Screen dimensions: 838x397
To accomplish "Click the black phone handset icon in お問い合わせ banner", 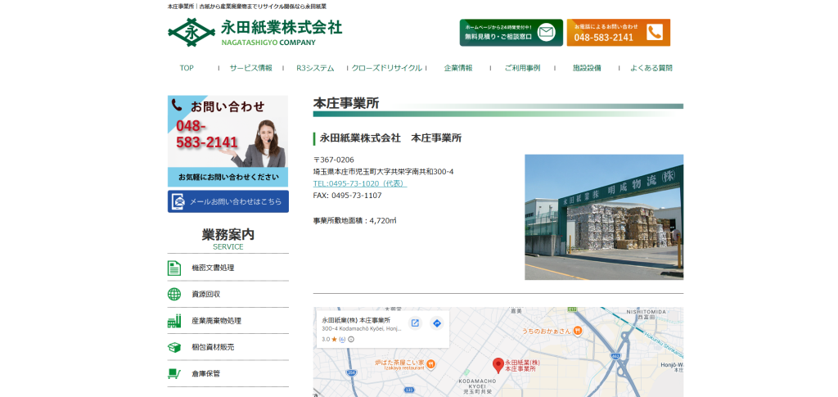I will click(177, 106).
